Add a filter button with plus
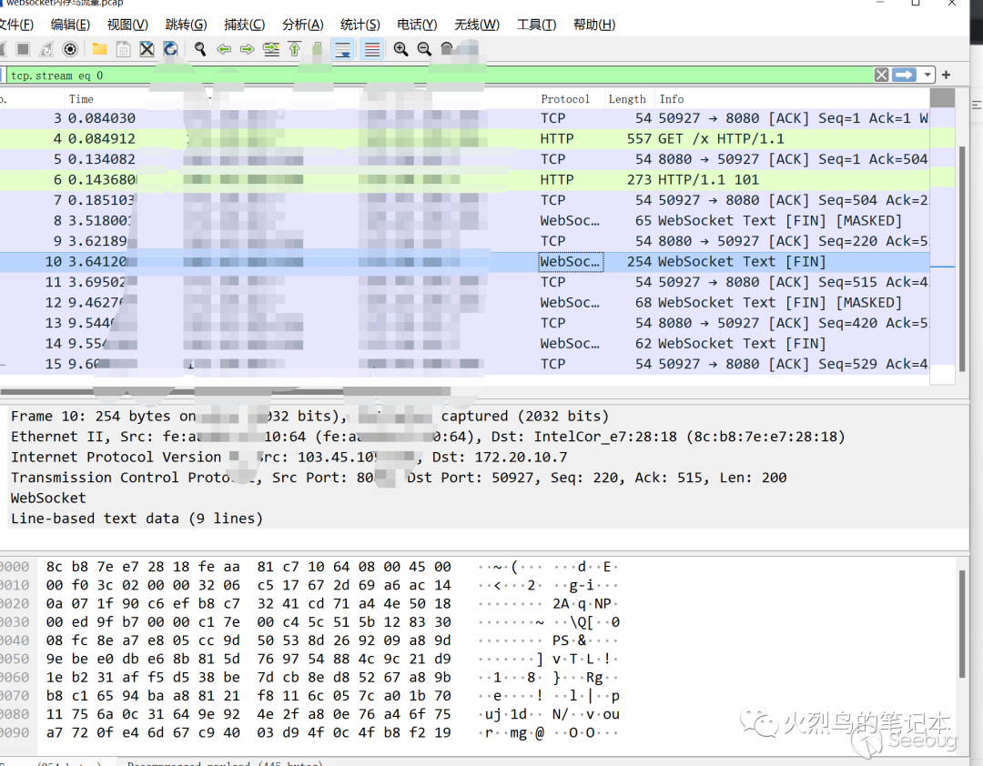 click(947, 76)
